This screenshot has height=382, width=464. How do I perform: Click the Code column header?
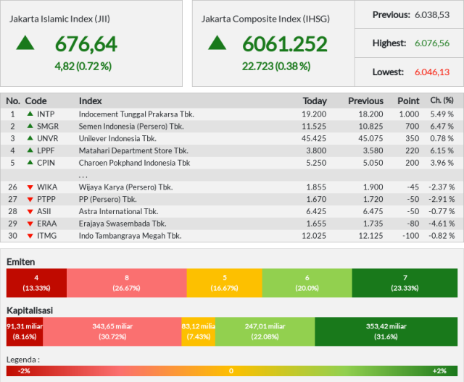coord(36,101)
